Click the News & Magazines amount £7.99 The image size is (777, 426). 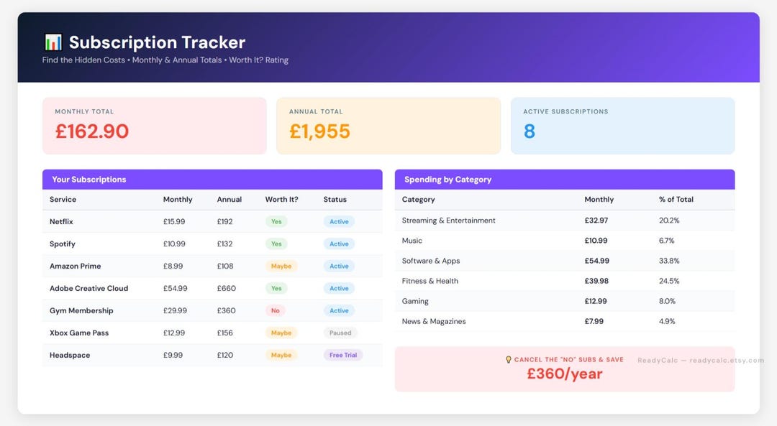tap(594, 322)
